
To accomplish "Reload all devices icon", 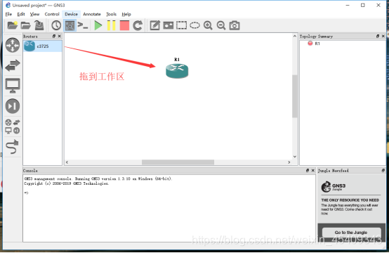I will [138, 25].
